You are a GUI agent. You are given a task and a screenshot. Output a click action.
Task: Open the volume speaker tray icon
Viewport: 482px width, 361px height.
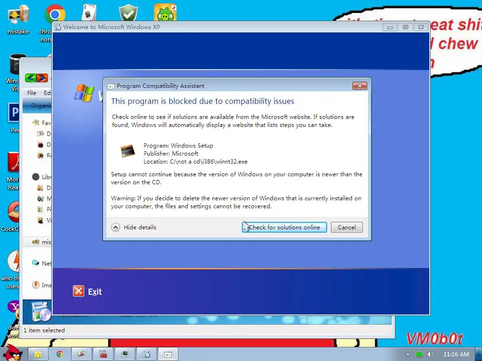coord(430,354)
